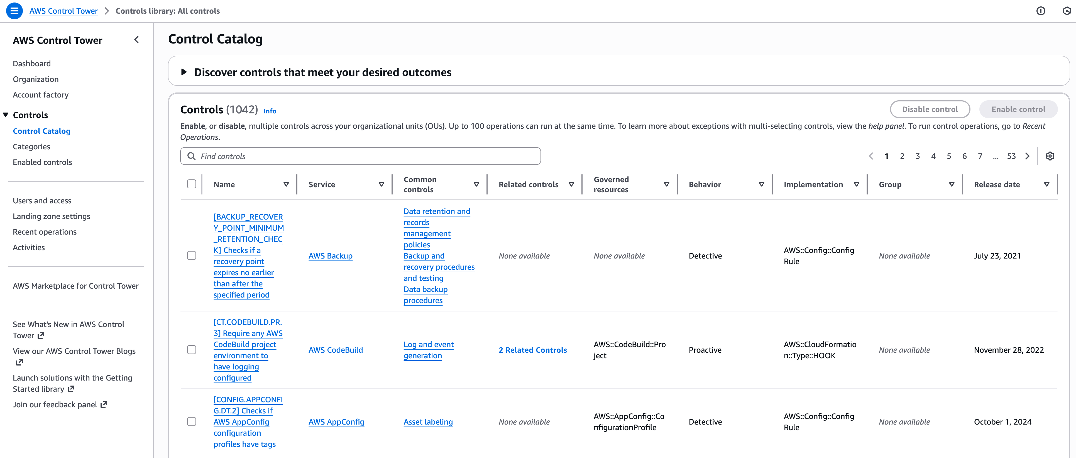Click external link icon for Getting Started library

tap(71, 389)
